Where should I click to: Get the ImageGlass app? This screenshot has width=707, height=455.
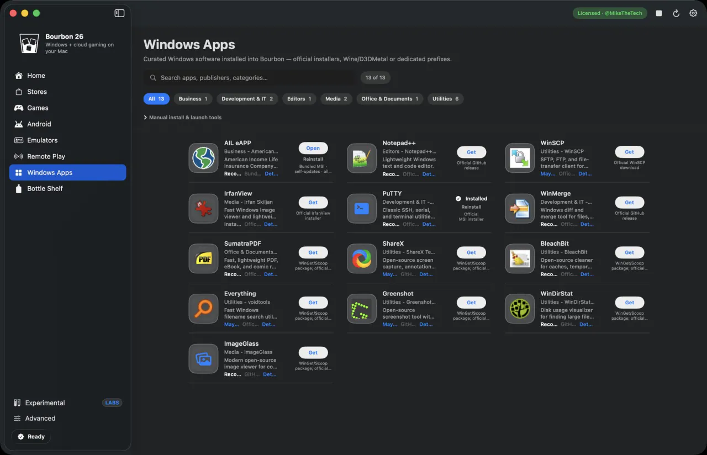pos(313,353)
